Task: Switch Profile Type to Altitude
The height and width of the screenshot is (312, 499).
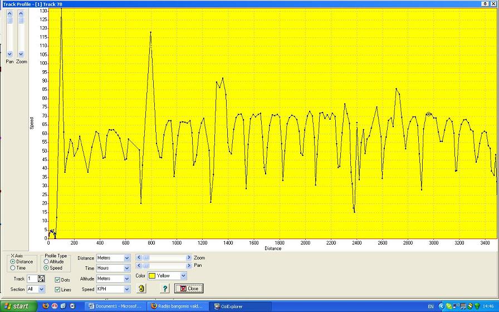Action: 46,262
